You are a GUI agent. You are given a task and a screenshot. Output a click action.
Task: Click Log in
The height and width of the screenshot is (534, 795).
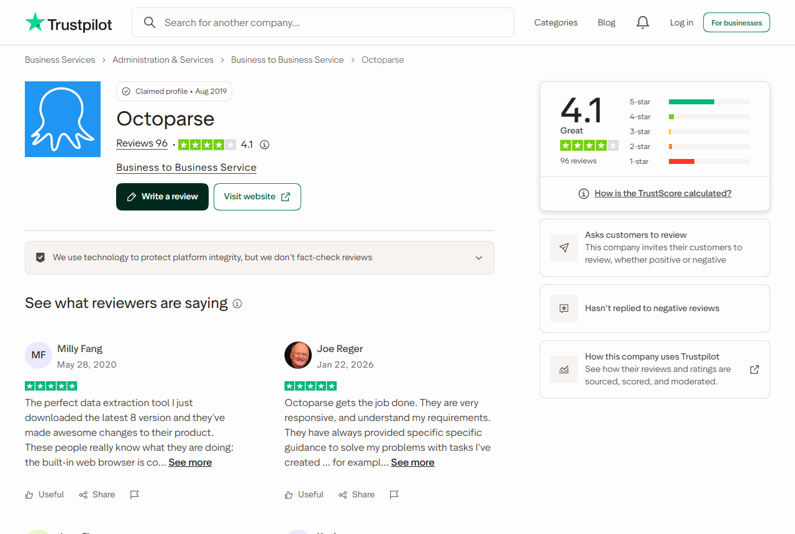[681, 22]
